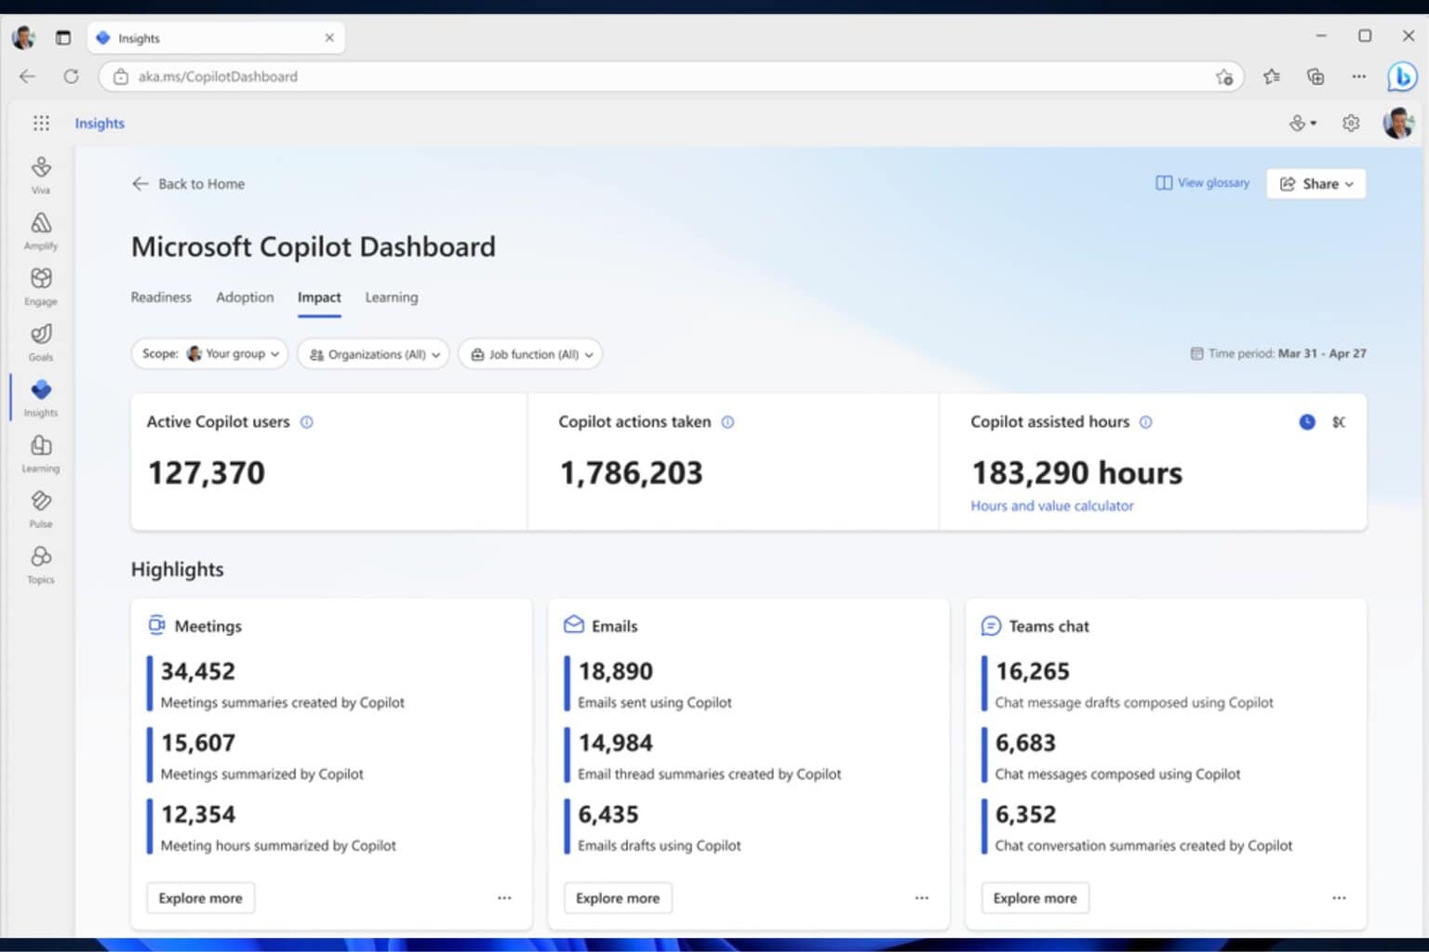Open more options on Meetings card

504,898
